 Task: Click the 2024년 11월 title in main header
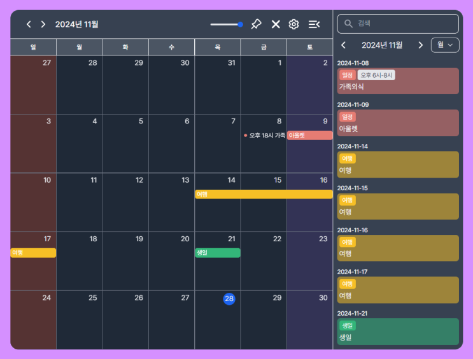click(x=76, y=24)
